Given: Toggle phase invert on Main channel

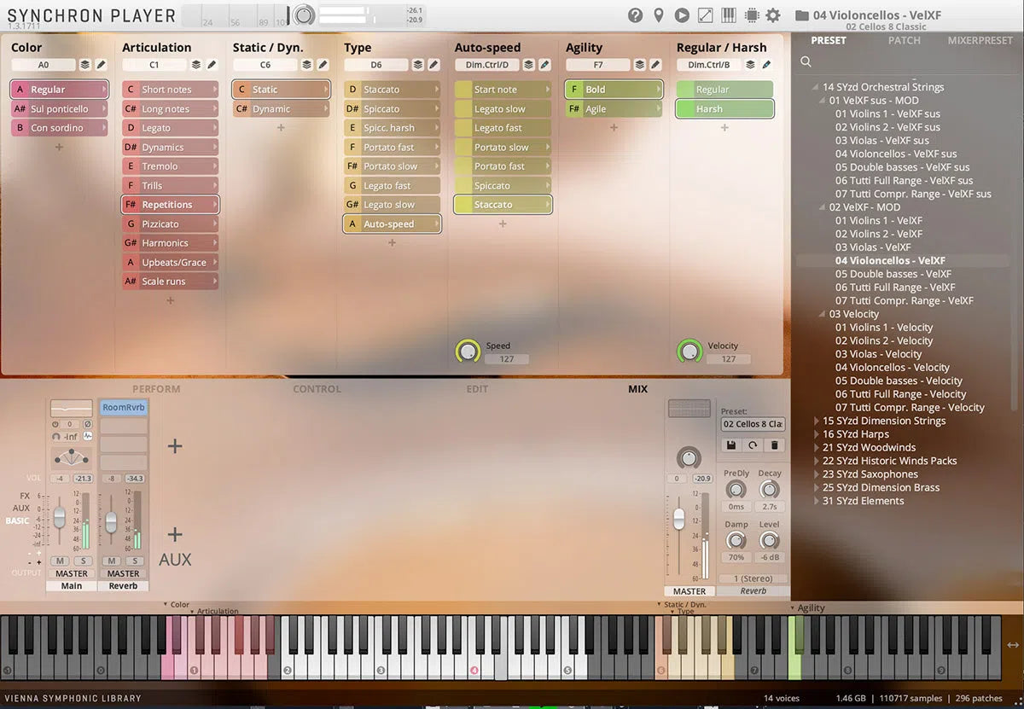Looking at the screenshot, I should pos(87,424).
